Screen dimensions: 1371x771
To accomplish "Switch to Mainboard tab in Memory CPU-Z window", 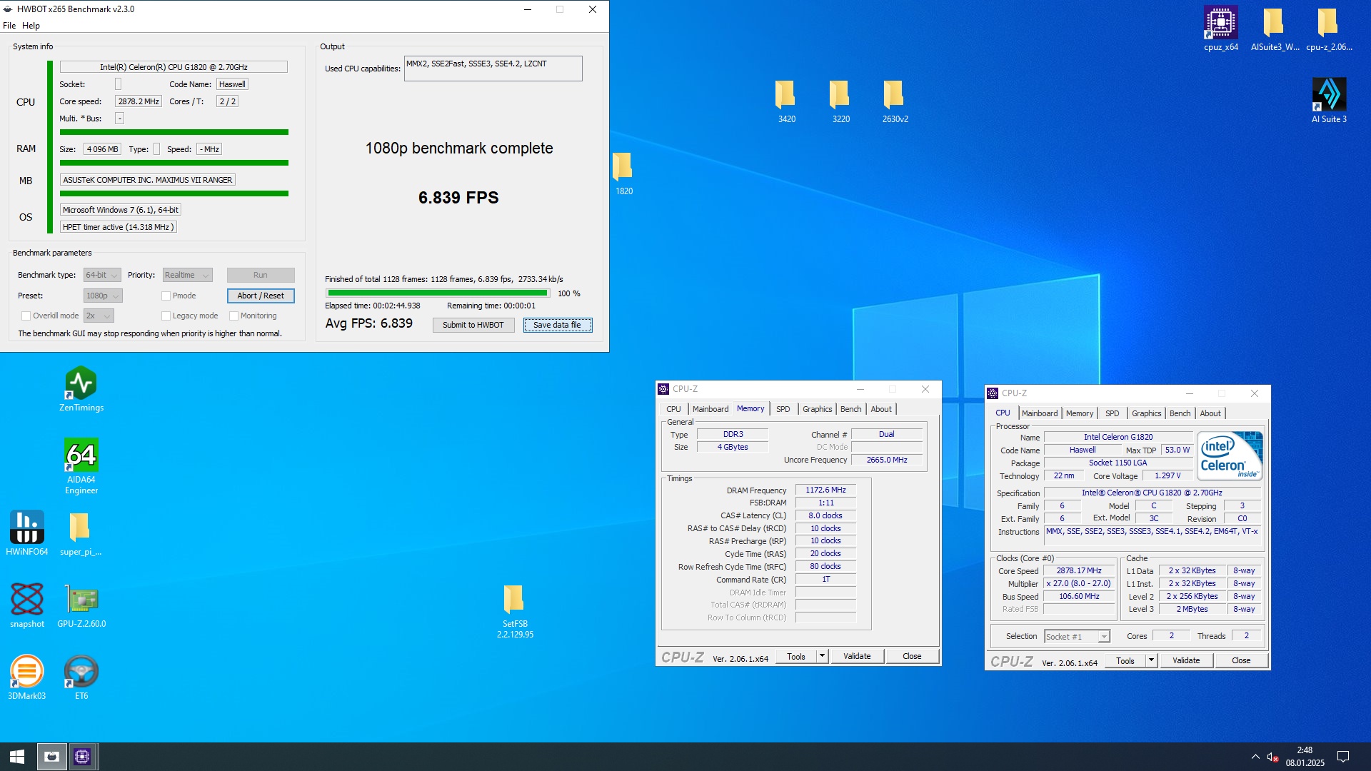I will click(710, 409).
